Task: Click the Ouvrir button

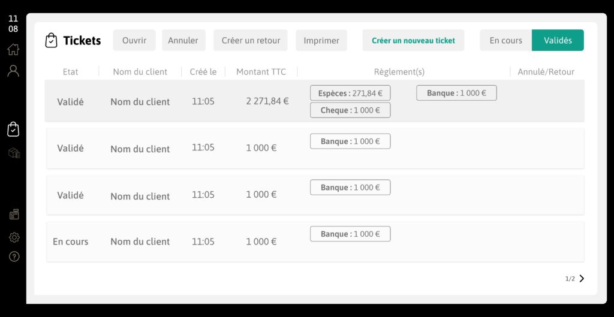Action: pyautogui.click(x=134, y=40)
